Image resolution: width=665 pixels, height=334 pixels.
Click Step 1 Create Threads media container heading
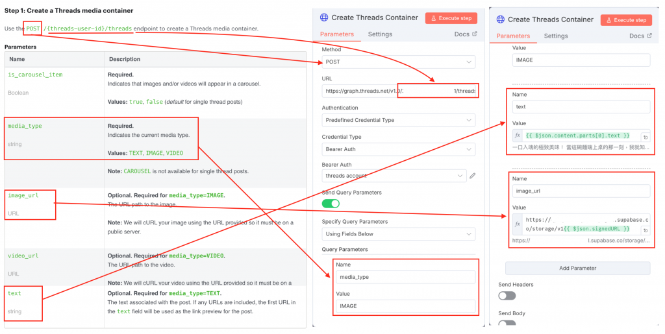pos(69,10)
